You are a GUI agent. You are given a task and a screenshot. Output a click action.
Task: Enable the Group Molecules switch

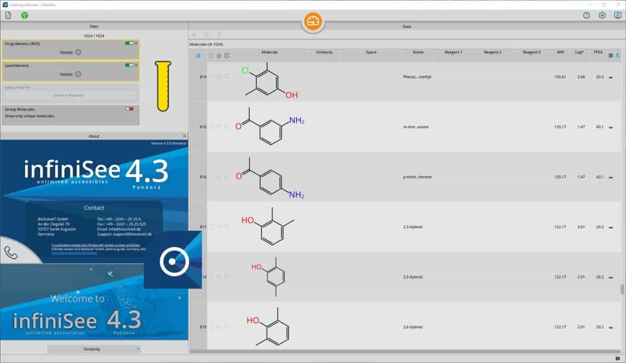tap(129, 109)
